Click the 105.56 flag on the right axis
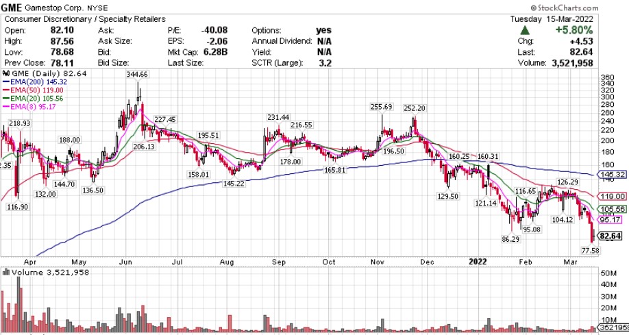629x335 pixels. [612, 209]
